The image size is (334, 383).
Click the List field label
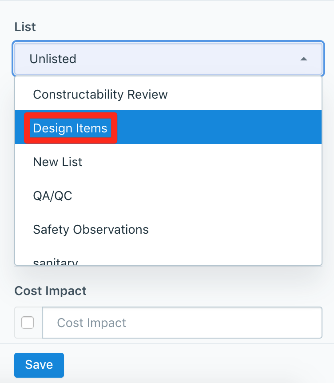25,27
